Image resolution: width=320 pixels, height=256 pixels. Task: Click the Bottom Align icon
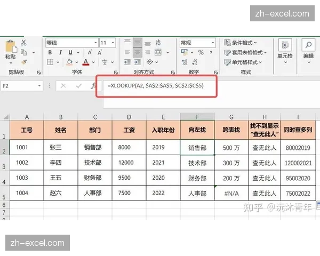coord(148,43)
